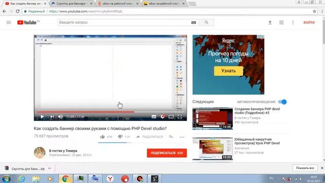Image resolution: width=325 pixels, height=183 pixels.
Task: Open Yandex browser from taskbar
Action: point(110,178)
